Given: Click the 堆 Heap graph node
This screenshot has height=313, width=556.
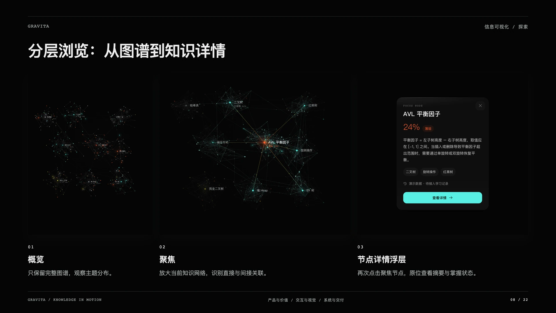Looking at the screenshot, I should tap(253, 190).
